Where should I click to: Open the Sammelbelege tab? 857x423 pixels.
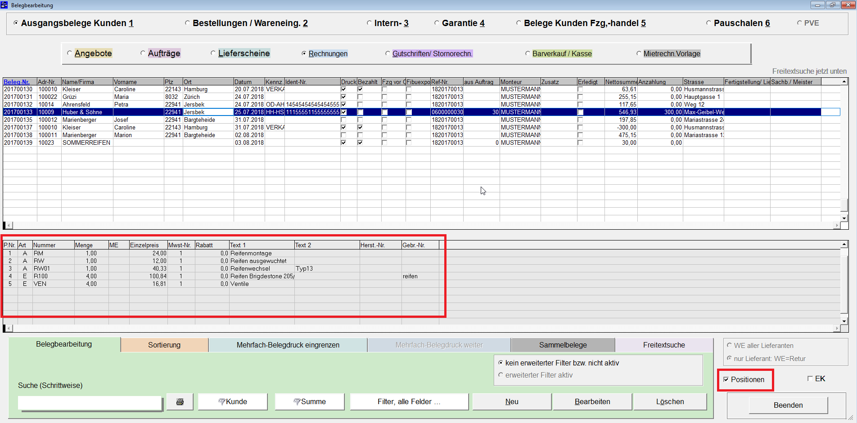(x=563, y=345)
